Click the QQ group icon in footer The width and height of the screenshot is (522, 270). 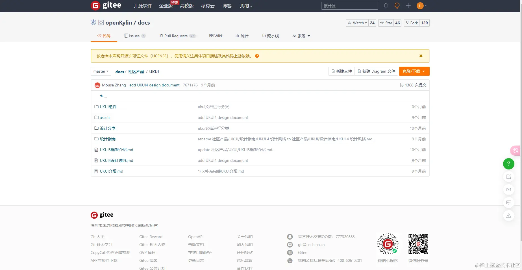tap(290, 237)
